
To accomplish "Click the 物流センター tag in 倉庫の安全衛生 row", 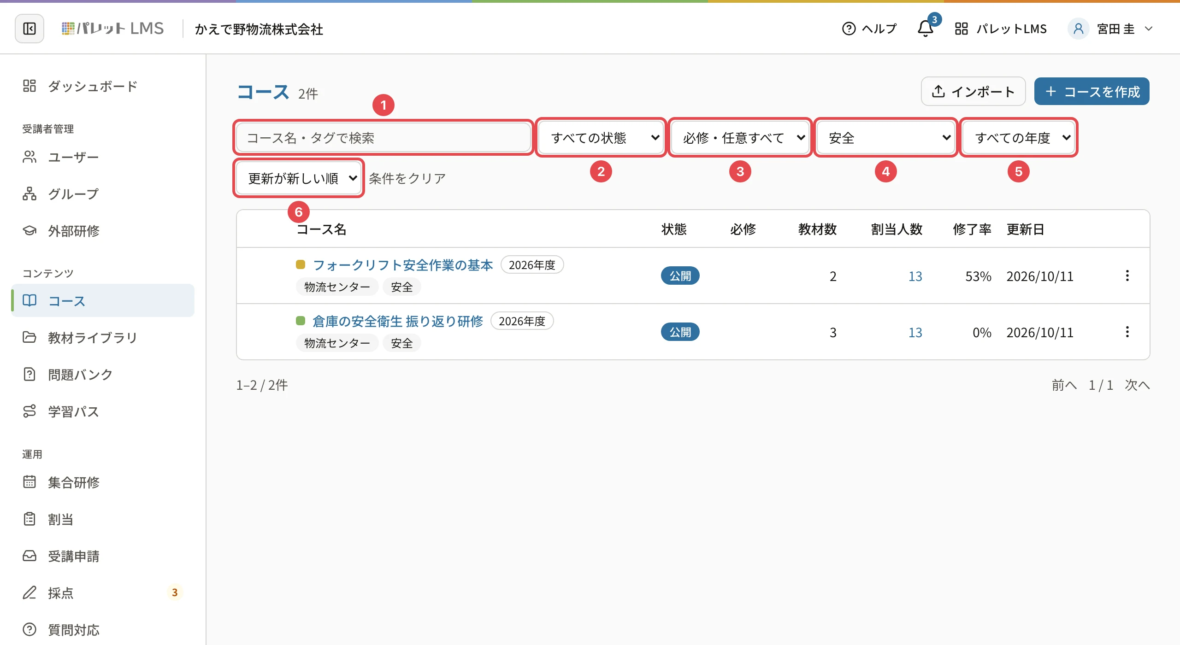I will [337, 343].
